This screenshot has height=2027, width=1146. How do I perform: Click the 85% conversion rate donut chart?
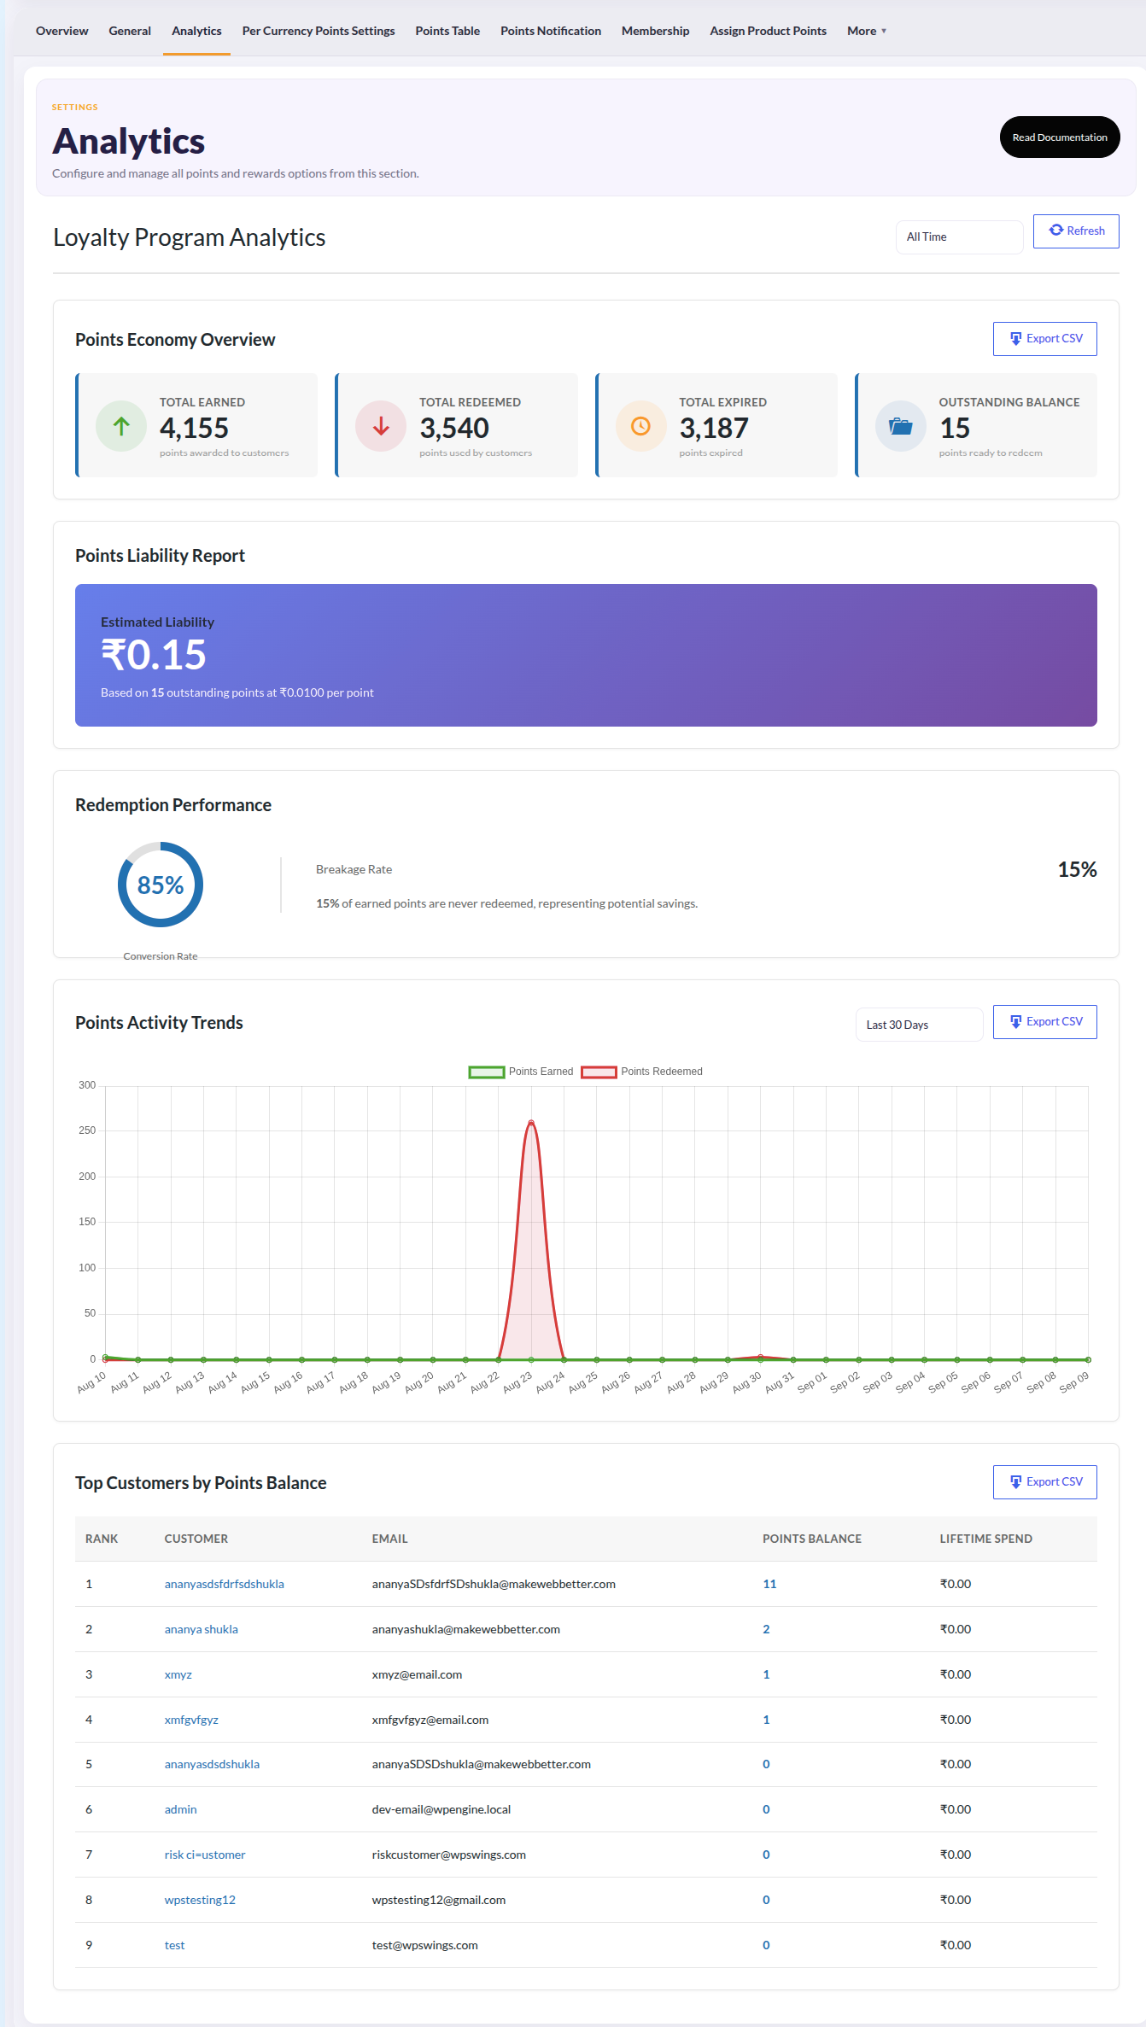161,885
